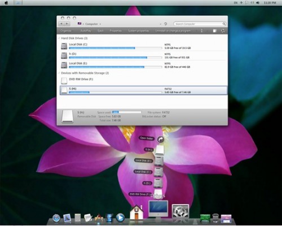Open the trash can in the dock
The height and width of the screenshot is (226, 282).
tap(215, 218)
